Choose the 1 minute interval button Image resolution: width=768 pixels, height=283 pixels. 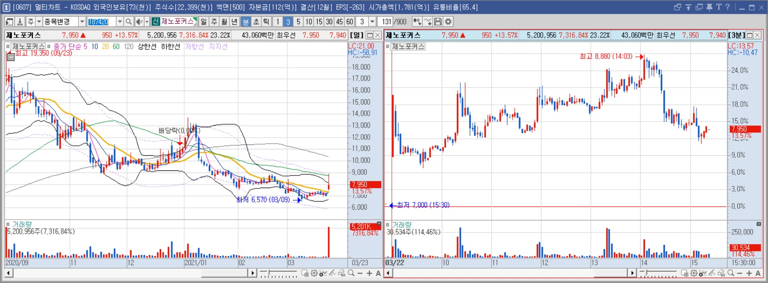[278, 22]
